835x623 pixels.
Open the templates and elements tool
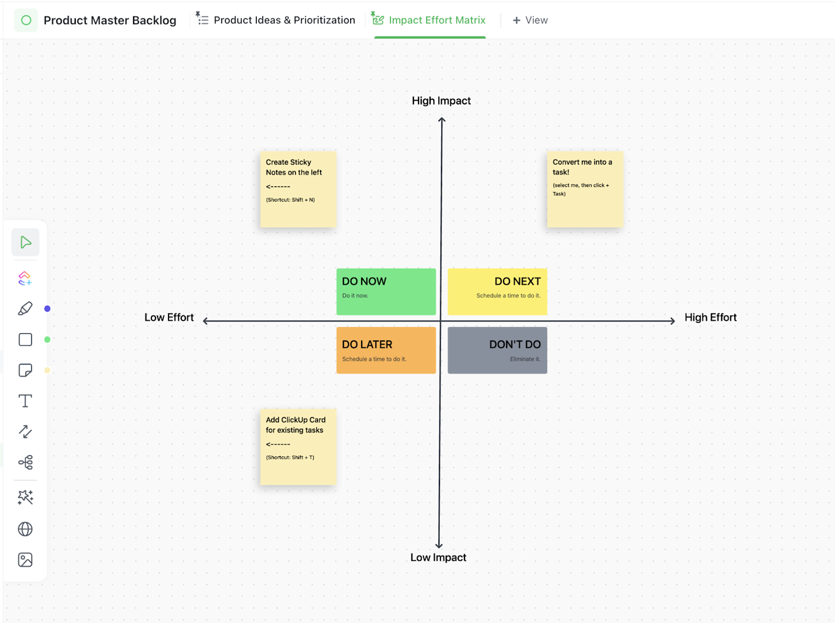[x=25, y=278]
